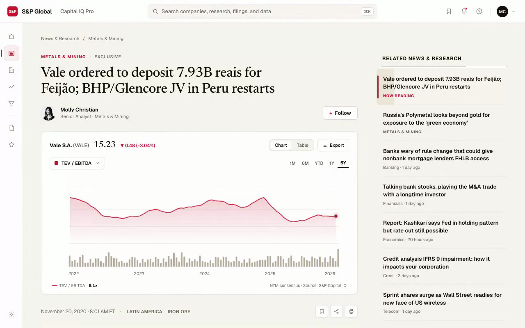Click the 15.23 price value
The width and height of the screenshot is (525, 328).
[105, 144]
